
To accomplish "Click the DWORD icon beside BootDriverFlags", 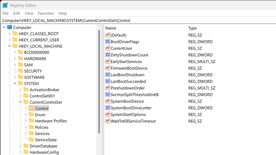I will pos(107,41).
